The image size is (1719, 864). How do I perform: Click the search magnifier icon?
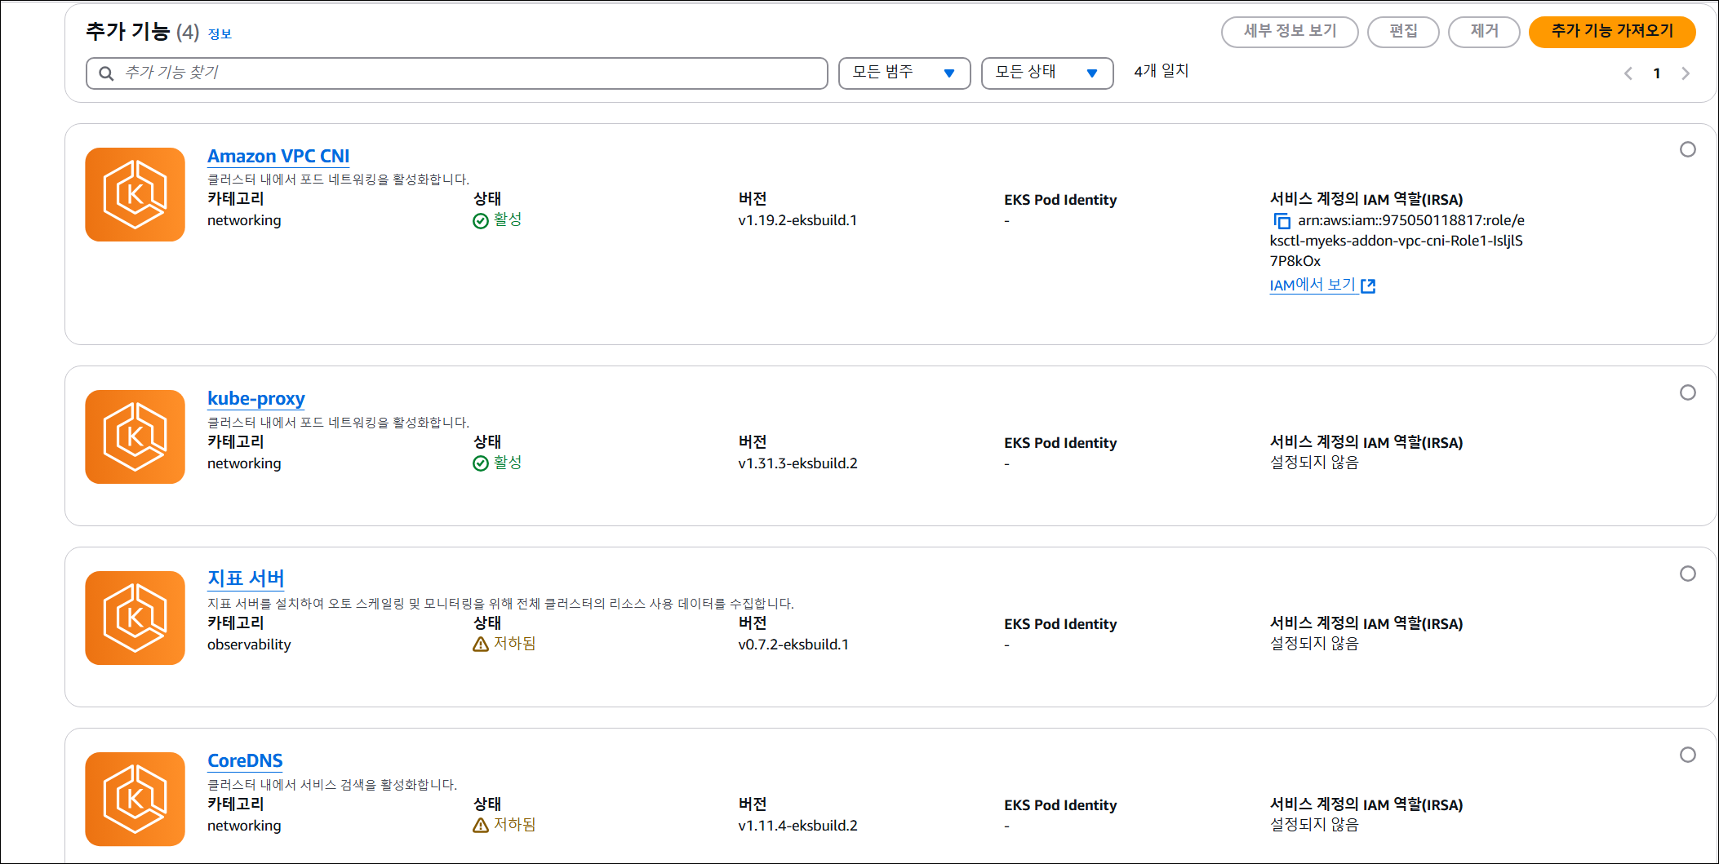106,73
